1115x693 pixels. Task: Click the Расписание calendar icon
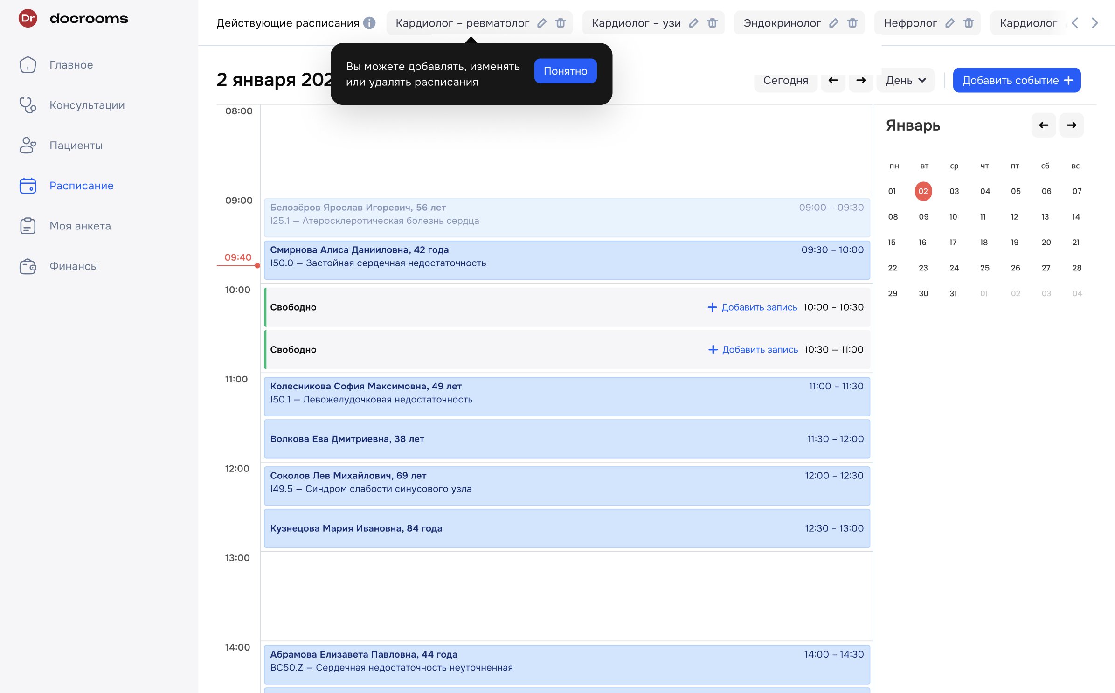(28, 186)
